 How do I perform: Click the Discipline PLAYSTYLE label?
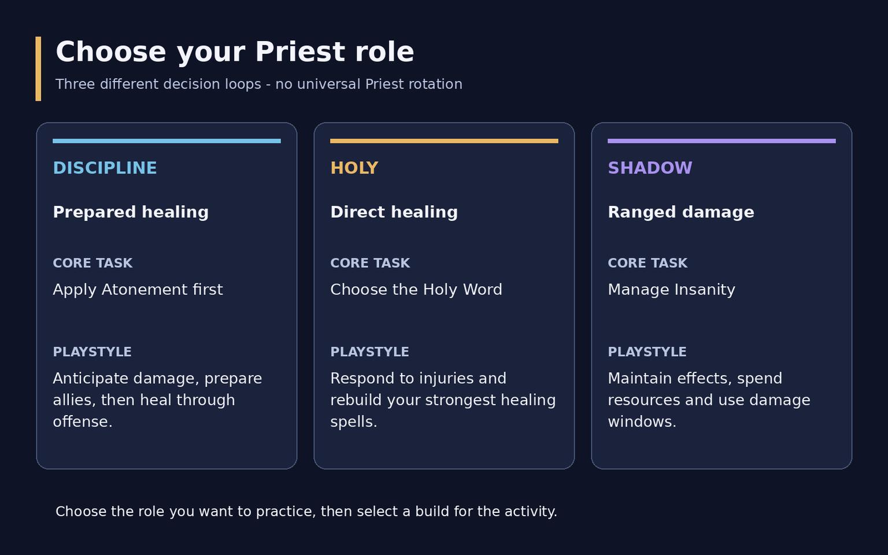point(92,352)
